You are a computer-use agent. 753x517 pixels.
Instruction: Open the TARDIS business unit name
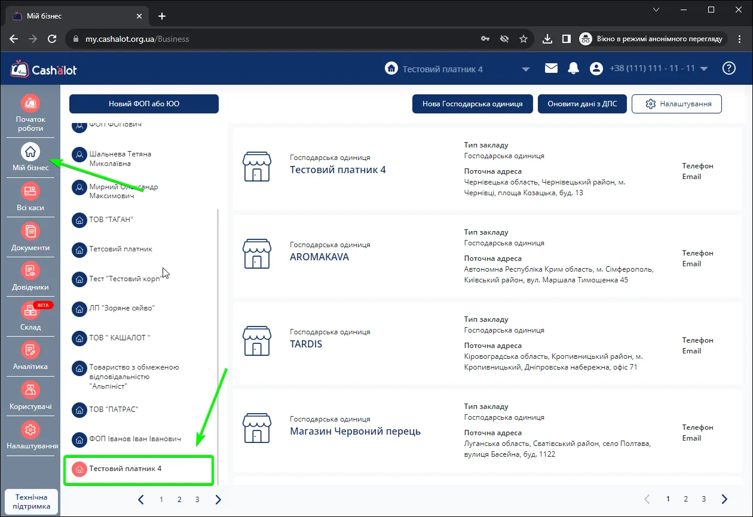pyautogui.click(x=306, y=344)
